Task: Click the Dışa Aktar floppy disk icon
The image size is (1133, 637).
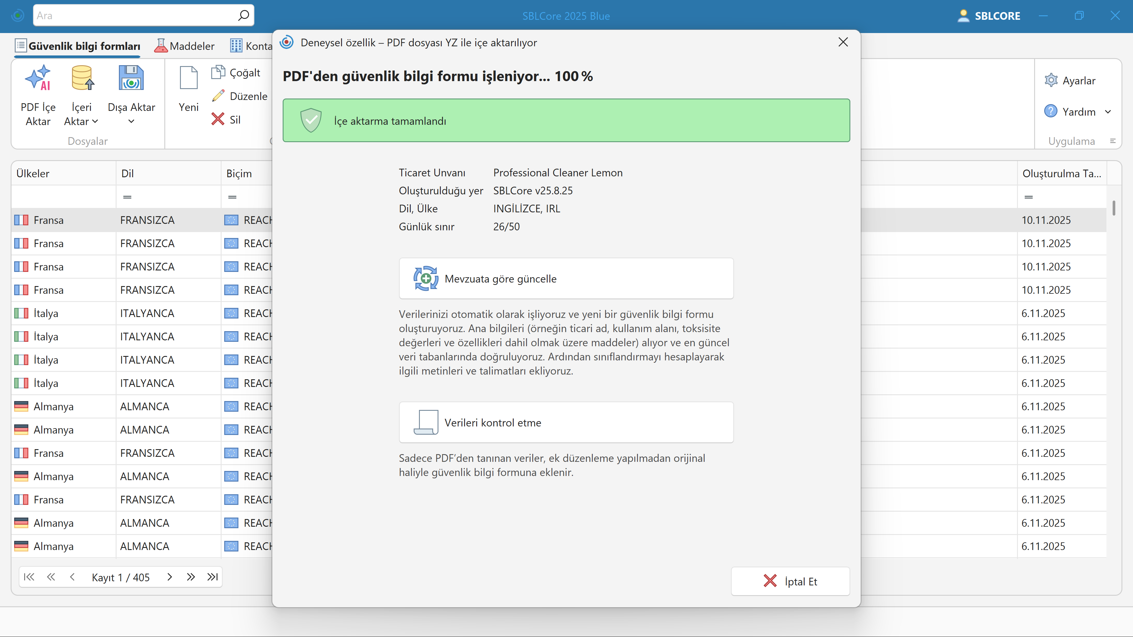Action: point(131,78)
